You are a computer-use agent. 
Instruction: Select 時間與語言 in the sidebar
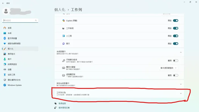pos(20,64)
